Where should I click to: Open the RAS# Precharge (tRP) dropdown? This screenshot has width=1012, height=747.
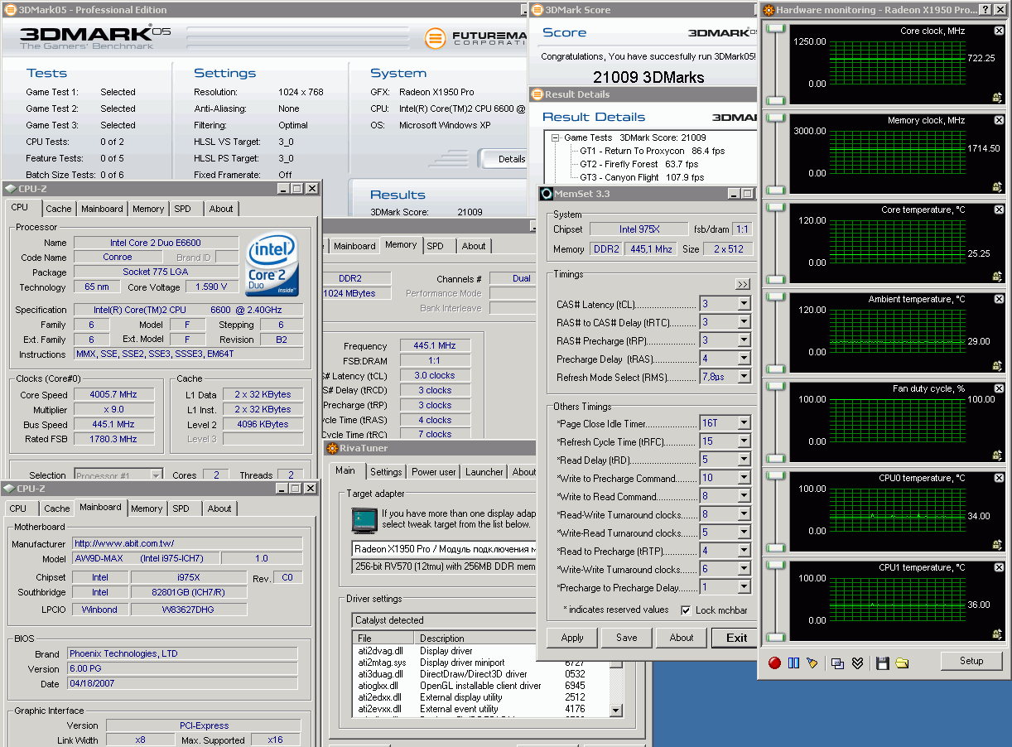[x=744, y=340]
